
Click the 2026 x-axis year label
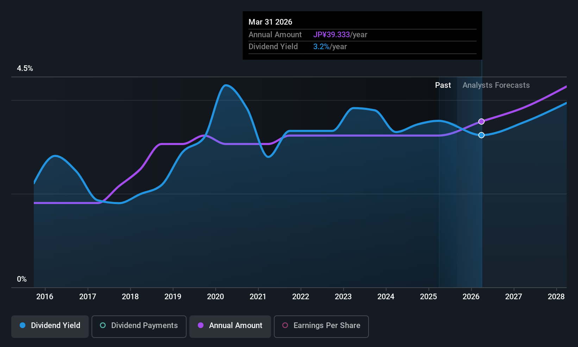[471, 297]
